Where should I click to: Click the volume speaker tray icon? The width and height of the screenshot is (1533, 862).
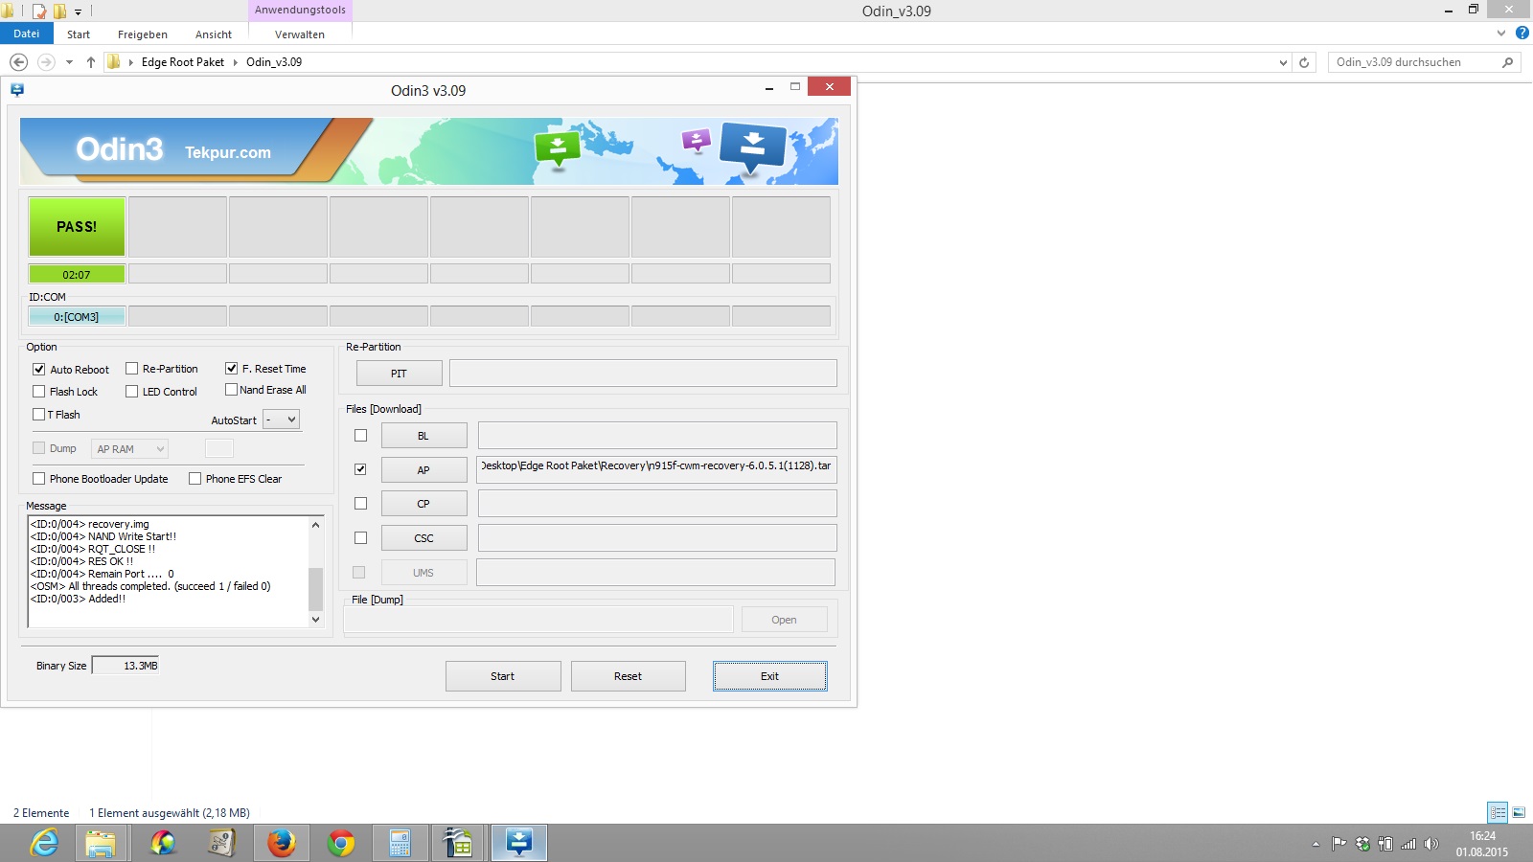tap(1431, 844)
